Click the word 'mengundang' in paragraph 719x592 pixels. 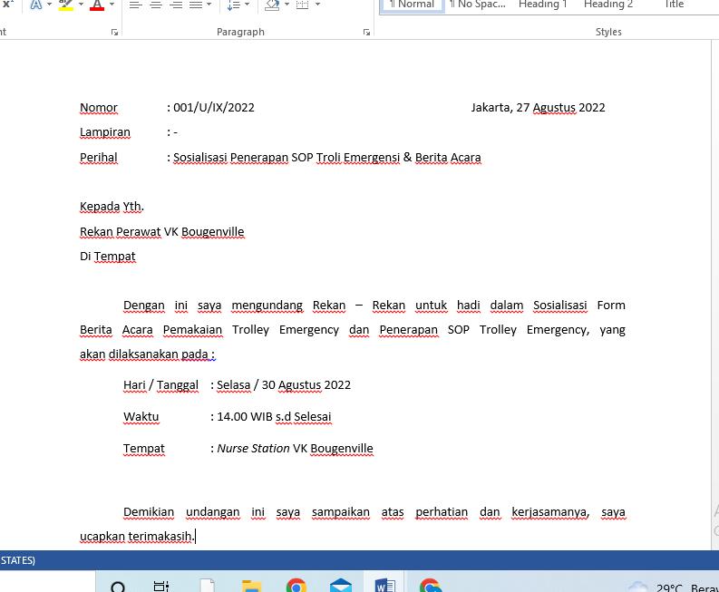267,306
